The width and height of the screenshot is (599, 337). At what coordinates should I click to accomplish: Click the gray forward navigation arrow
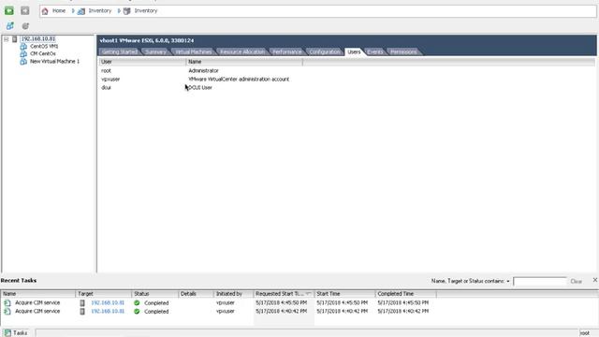click(x=25, y=10)
